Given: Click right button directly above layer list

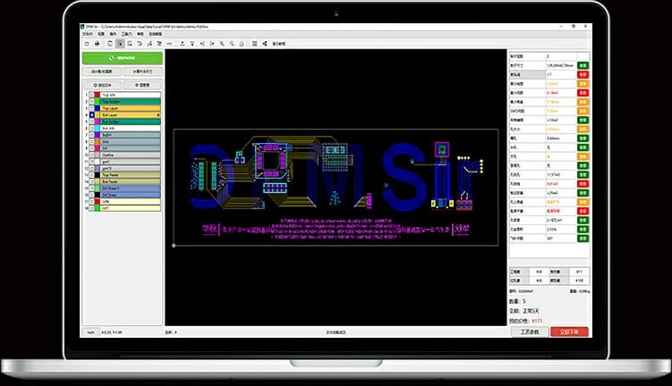Looking at the screenshot, I should pyautogui.click(x=142, y=85).
